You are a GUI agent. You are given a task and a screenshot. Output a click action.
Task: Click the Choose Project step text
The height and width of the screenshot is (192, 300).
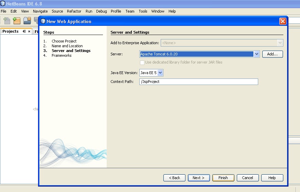[x=64, y=41]
